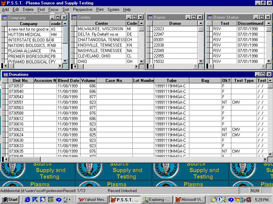This screenshot has height=204, width=273.
Task: Switch to the Exploring taskbar window
Action: tap(157, 200)
